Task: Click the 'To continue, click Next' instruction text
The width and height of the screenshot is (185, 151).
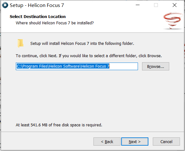Action: coord(89,56)
